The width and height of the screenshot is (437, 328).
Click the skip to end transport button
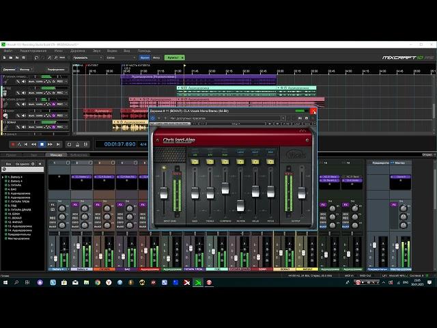tap(58, 144)
